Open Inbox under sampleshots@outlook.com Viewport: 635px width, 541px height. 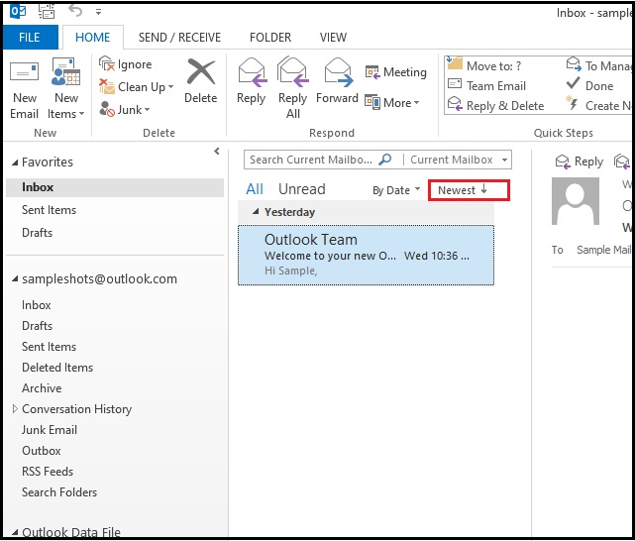coord(37,305)
